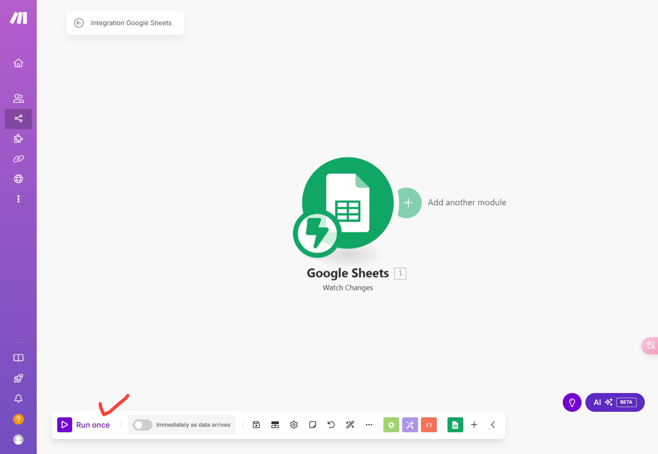Rename the Integration Google Sheets scenario title
Viewport: 658px width, 454px height.
(x=131, y=23)
